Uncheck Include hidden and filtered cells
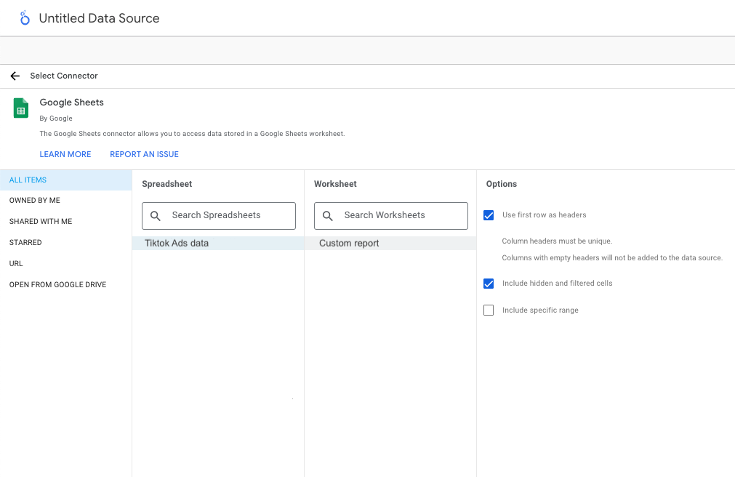 [x=489, y=284]
